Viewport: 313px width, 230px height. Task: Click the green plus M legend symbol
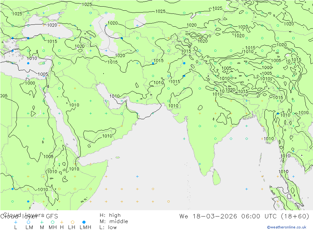[x=42, y=222]
